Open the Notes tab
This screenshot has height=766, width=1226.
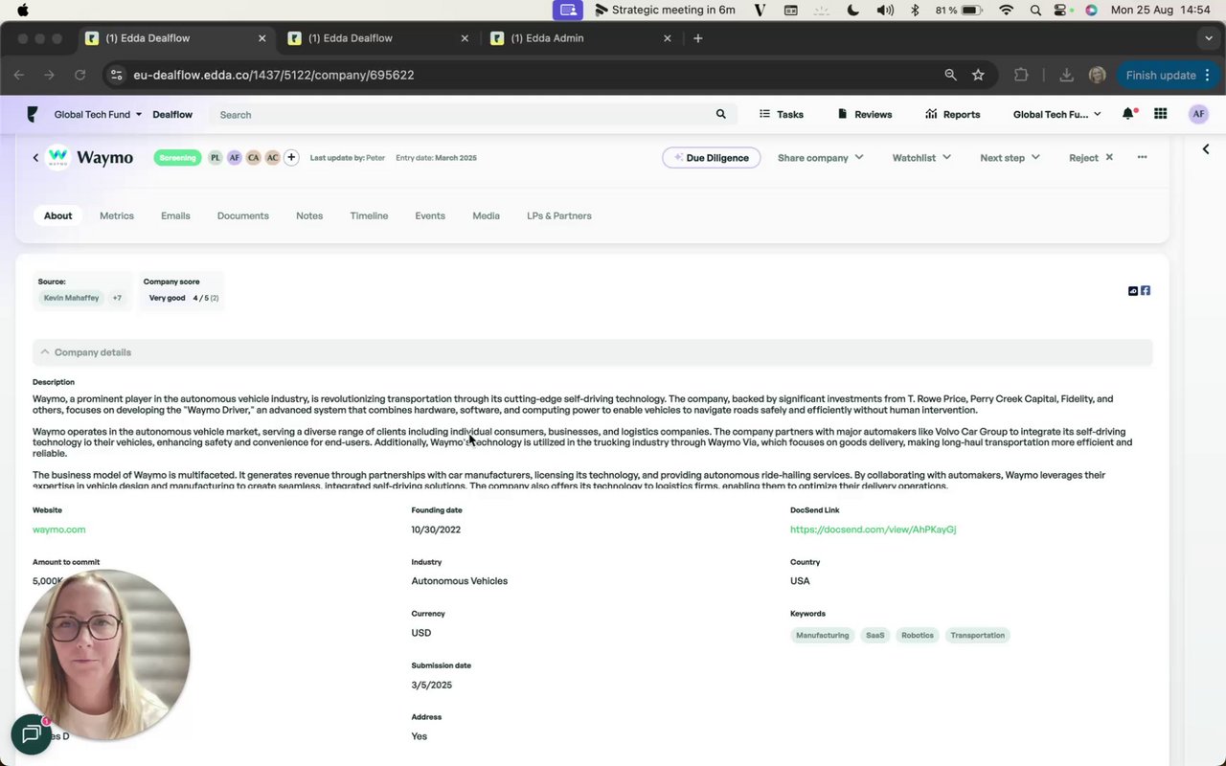pyautogui.click(x=309, y=216)
